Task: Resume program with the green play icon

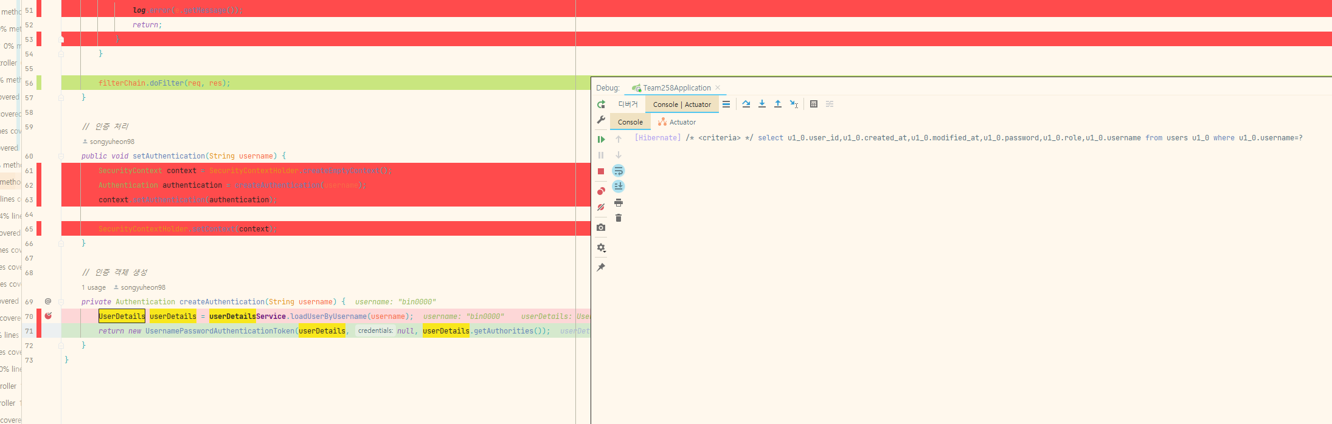Action: pos(601,140)
